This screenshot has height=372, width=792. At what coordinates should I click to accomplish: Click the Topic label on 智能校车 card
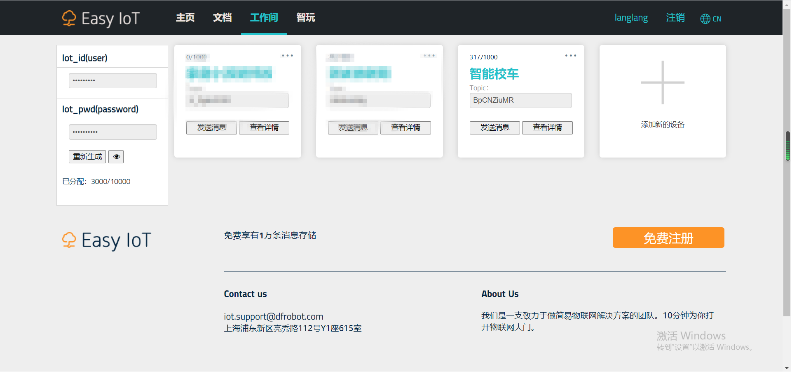tap(479, 88)
